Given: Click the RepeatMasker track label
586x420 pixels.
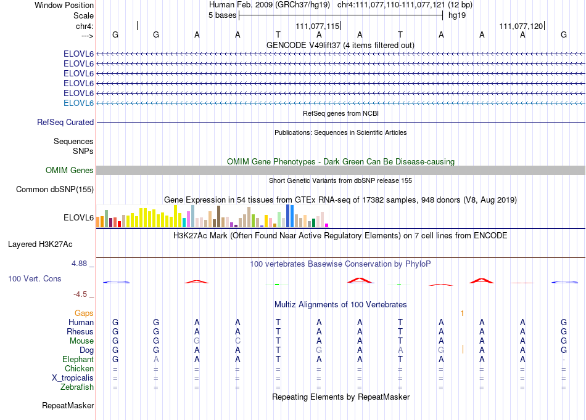Looking at the screenshot, I should (x=68, y=405).
